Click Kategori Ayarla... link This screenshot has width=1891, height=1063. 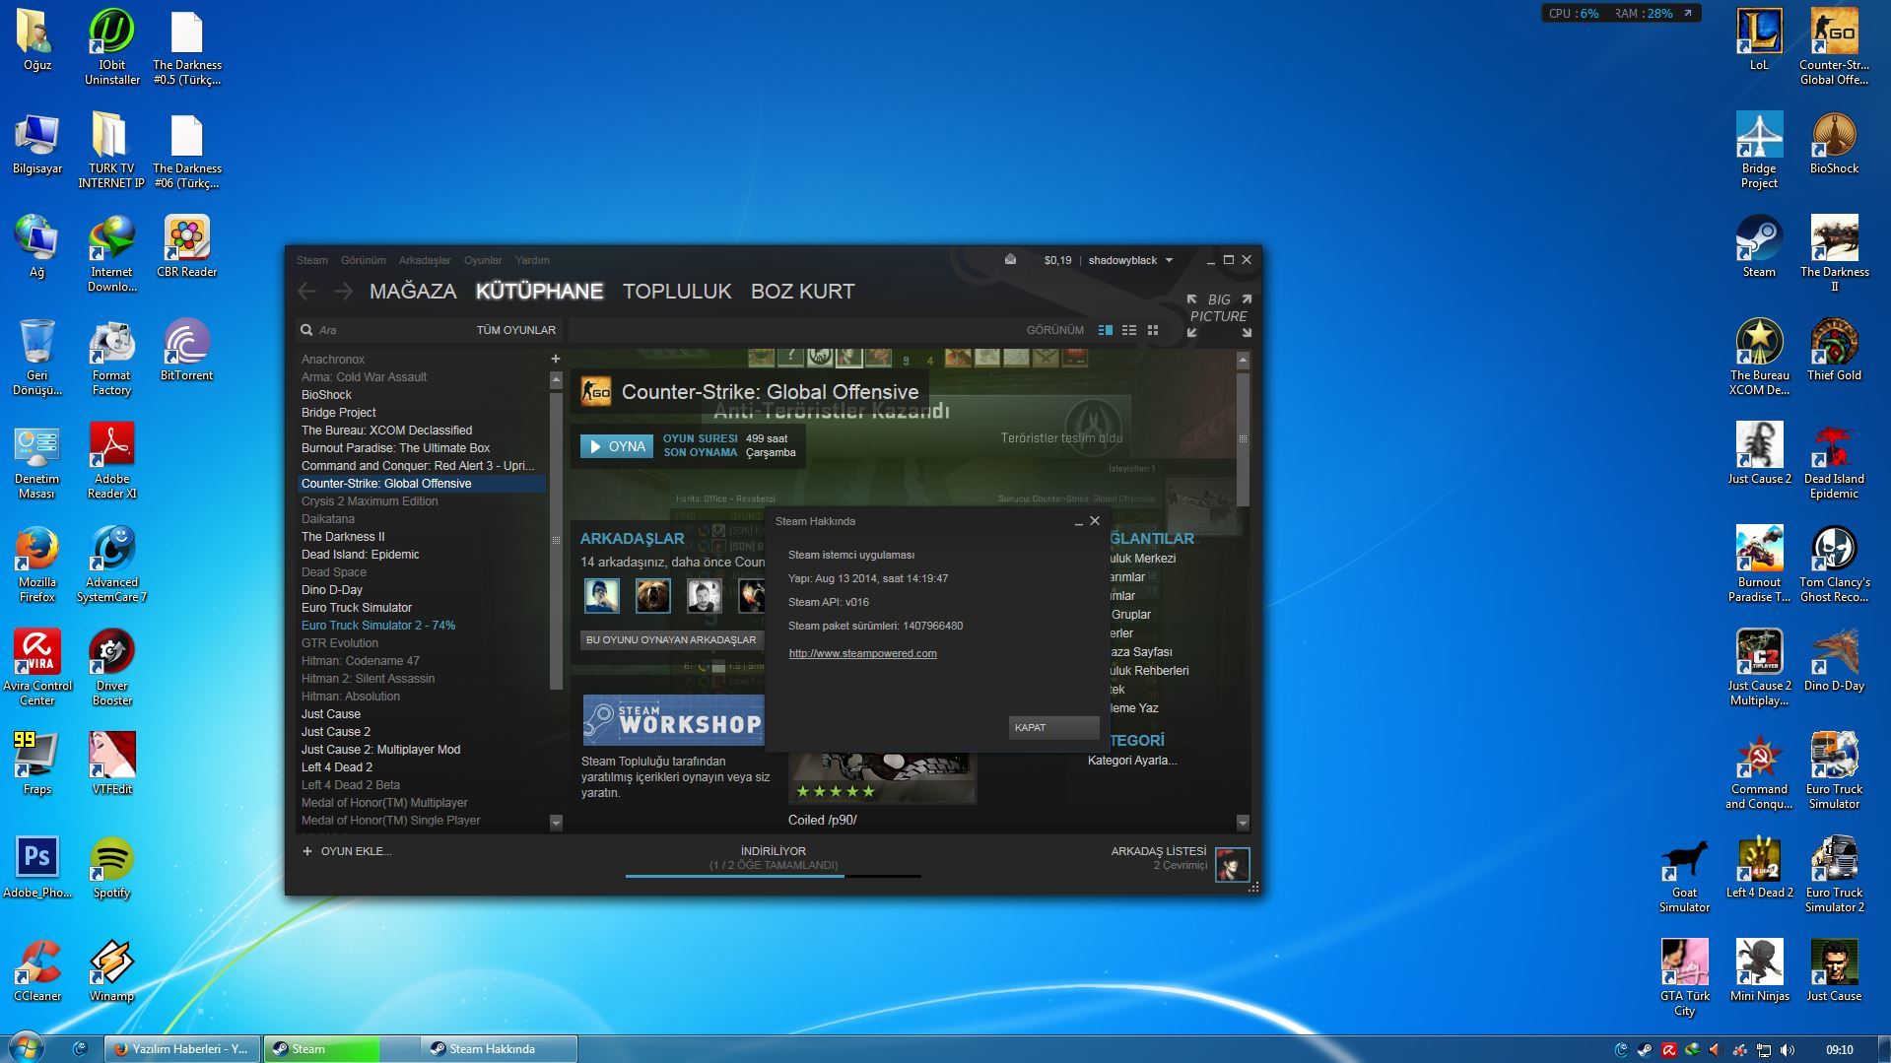pos(1132,761)
